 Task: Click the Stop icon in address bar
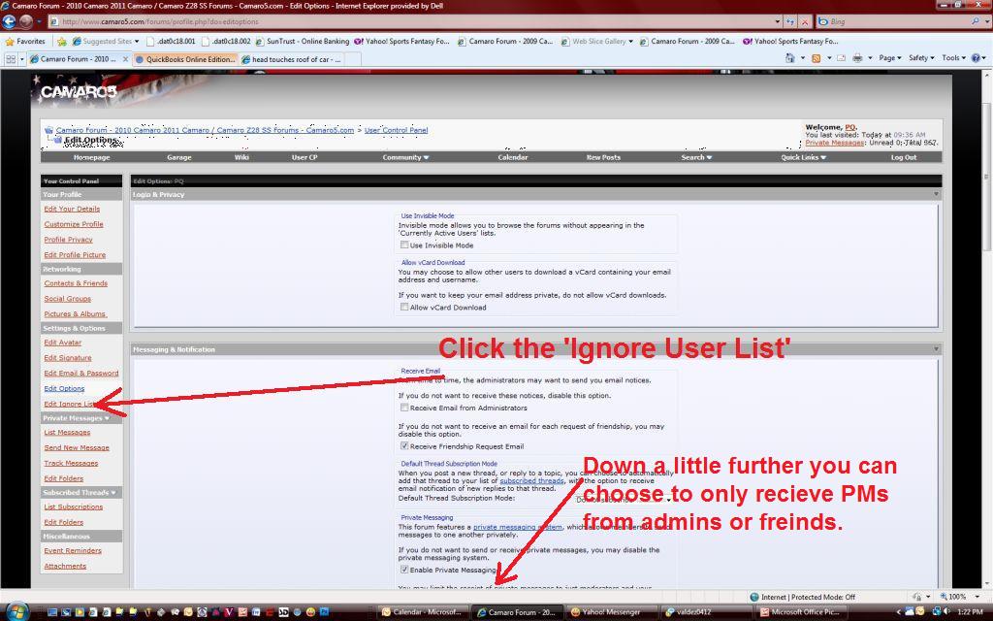804,20
